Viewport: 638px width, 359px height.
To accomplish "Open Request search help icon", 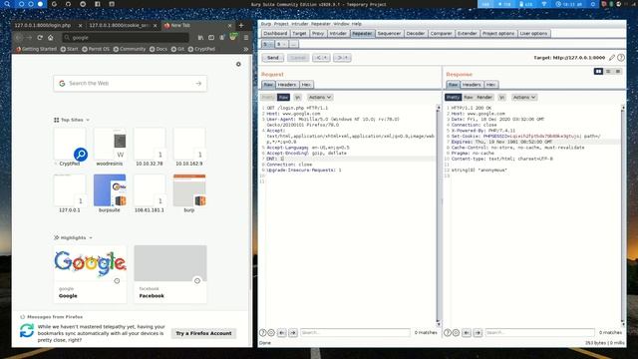I will tap(263, 333).
